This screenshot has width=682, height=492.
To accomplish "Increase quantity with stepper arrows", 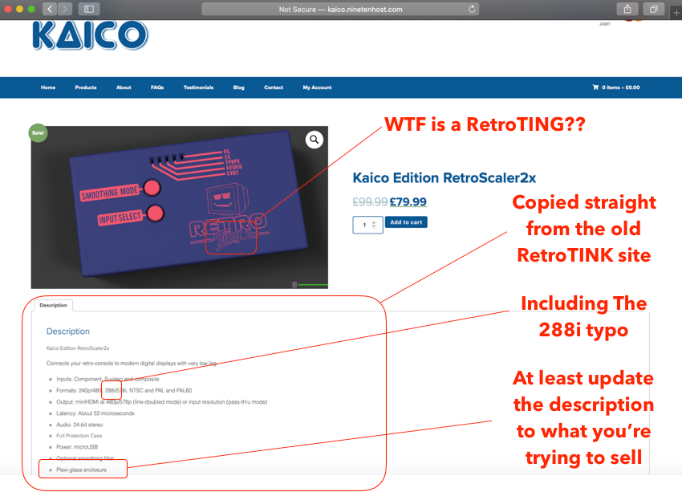I will tap(374, 225).
